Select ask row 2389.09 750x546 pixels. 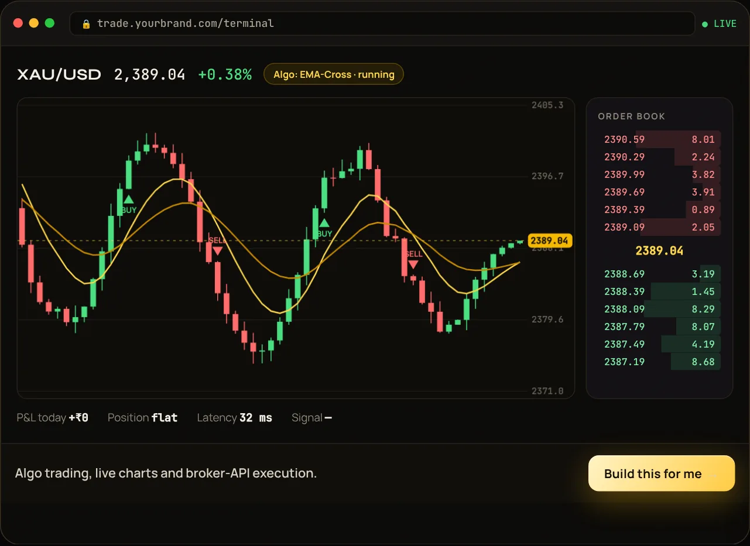pyautogui.click(x=659, y=227)
